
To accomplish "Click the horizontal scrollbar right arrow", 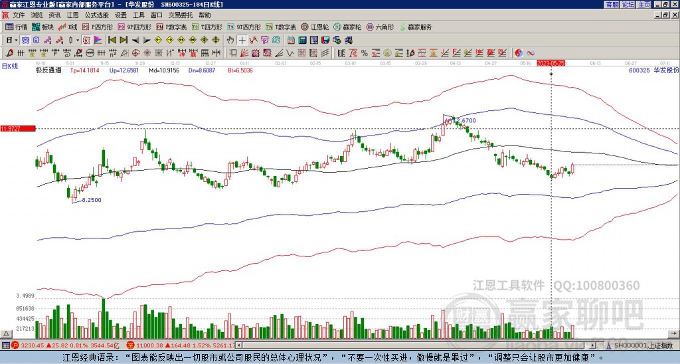I will point(592,345).
